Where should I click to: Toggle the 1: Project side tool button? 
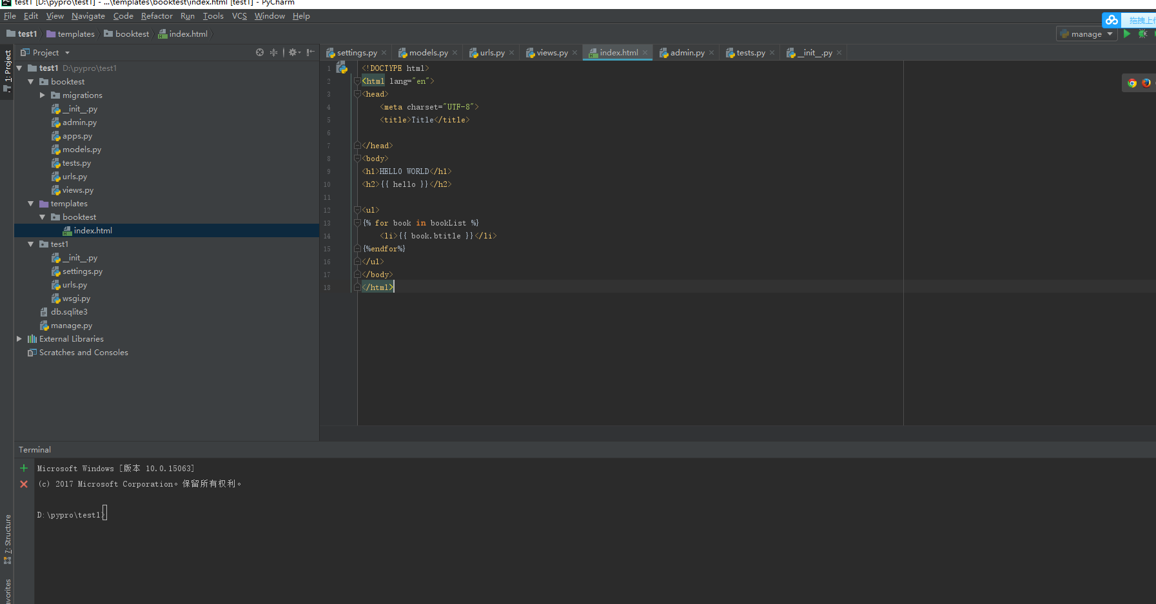point(7,71)
